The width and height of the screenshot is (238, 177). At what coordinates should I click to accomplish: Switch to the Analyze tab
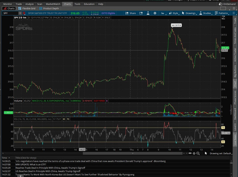point(29,4)
